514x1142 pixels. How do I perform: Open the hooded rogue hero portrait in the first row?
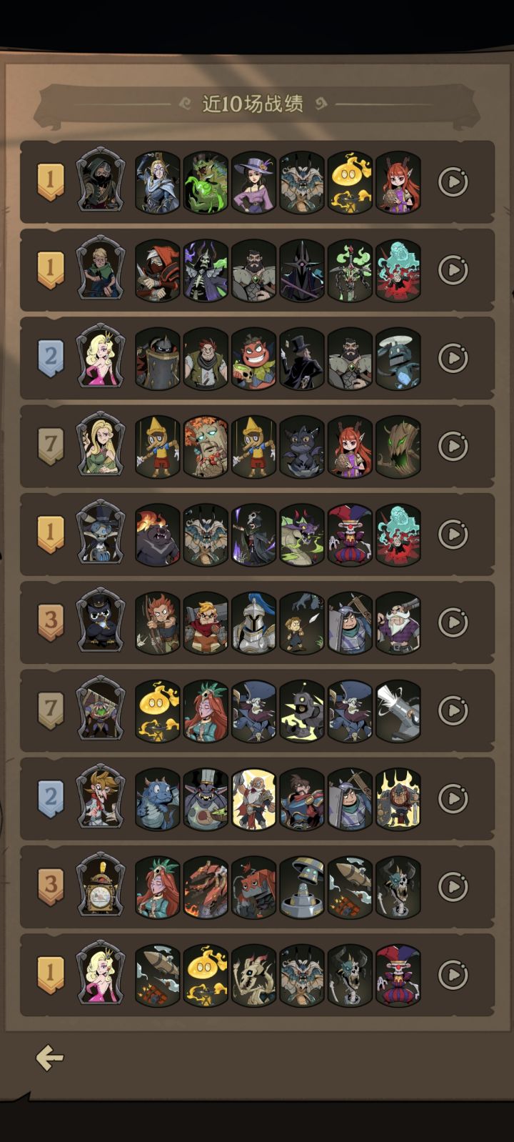point(101,180)
